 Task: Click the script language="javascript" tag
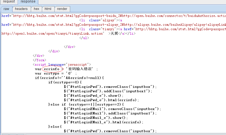(62, 65)
